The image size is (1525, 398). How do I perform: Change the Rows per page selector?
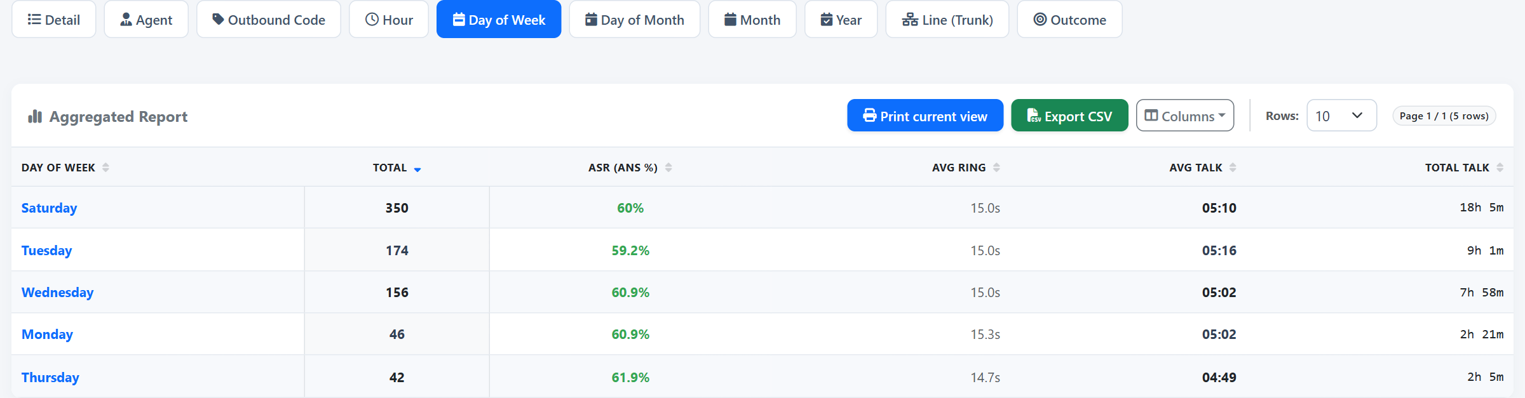(1341, 116)
